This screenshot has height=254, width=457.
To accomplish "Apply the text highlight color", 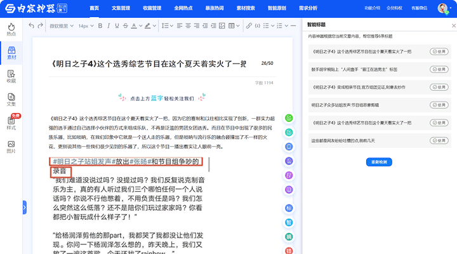I will point(147,25).
